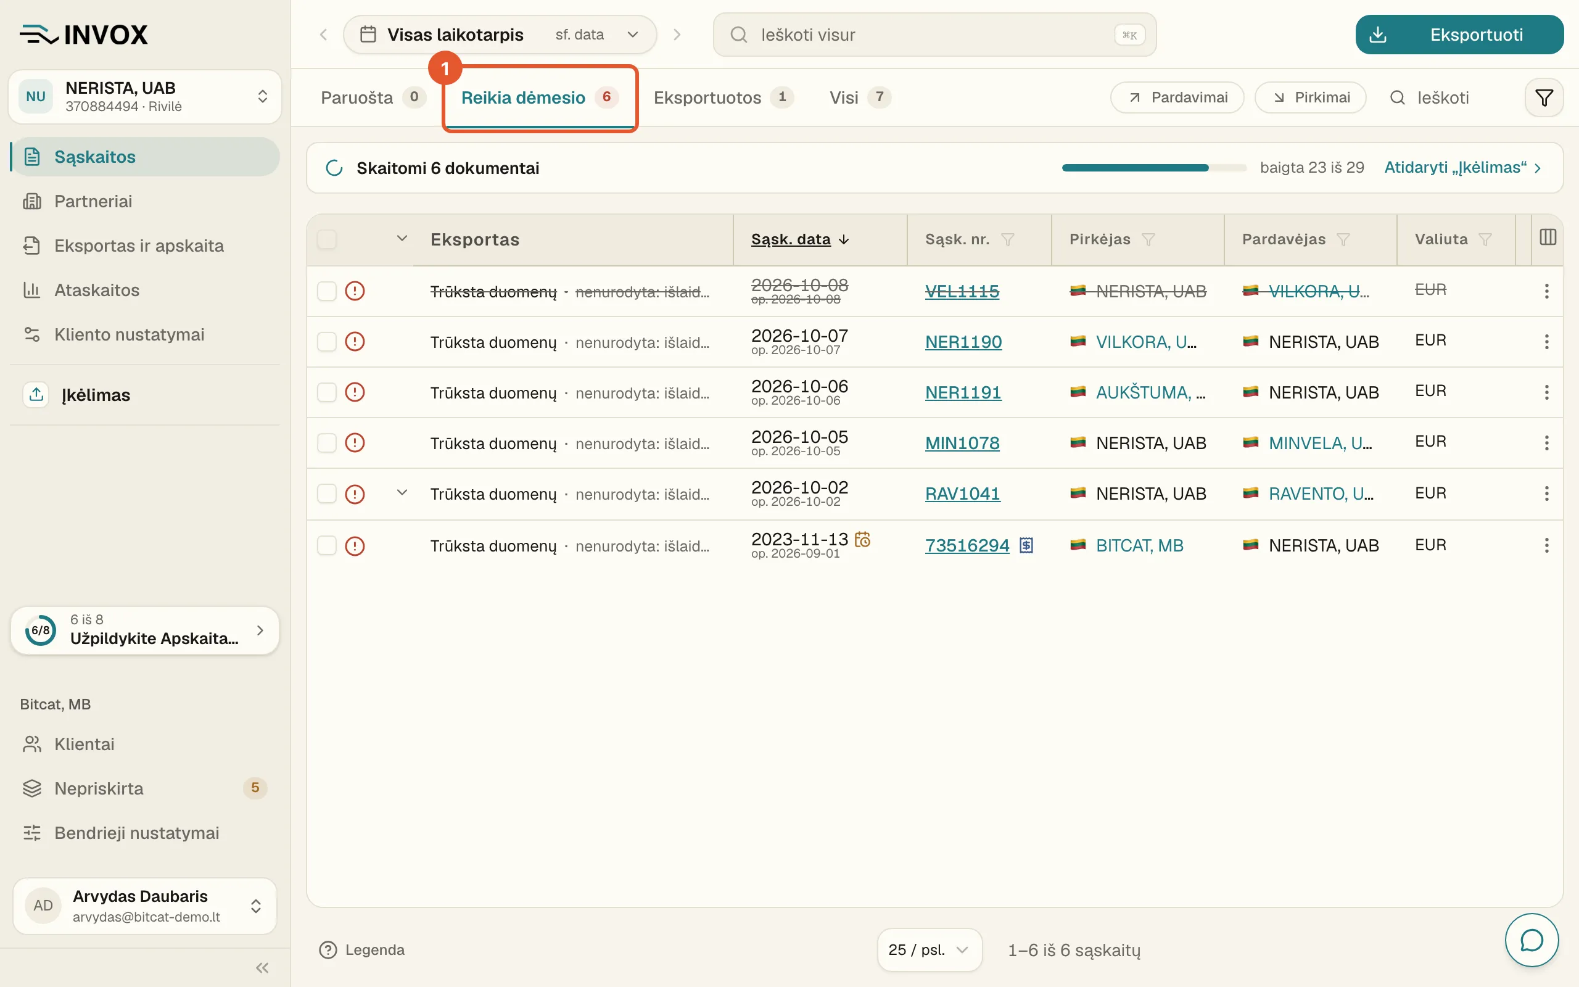Click the Valiuta column filter icon

coord(1485,239)
